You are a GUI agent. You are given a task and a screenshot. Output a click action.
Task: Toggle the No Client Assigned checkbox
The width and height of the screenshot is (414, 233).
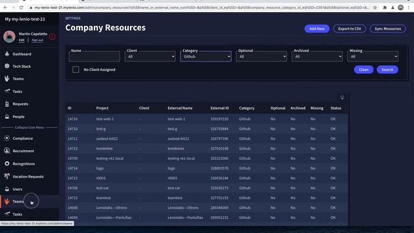[76, 69]
